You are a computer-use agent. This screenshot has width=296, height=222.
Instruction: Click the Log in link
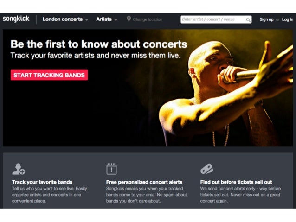click(288, 19)
